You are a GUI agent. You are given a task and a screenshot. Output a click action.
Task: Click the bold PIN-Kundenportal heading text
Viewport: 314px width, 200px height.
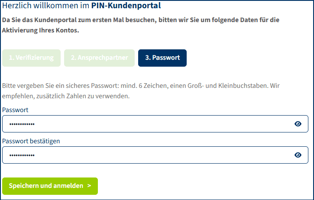[x=126, y=6]
